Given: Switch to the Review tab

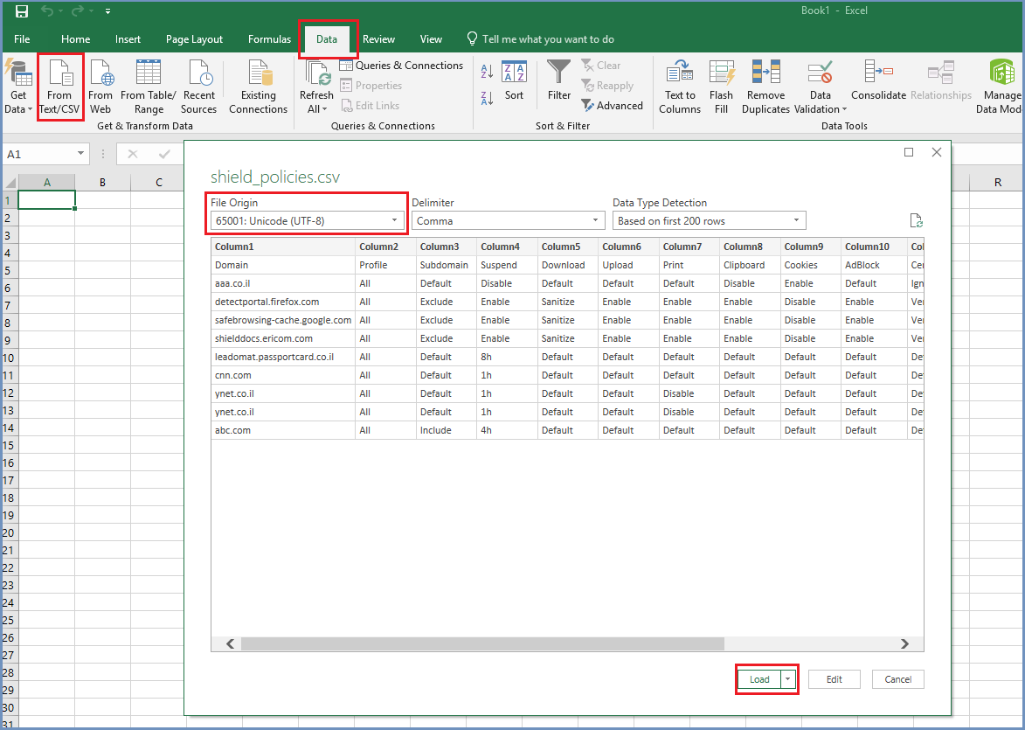Looking at the screenshot, I should (378, 39).
